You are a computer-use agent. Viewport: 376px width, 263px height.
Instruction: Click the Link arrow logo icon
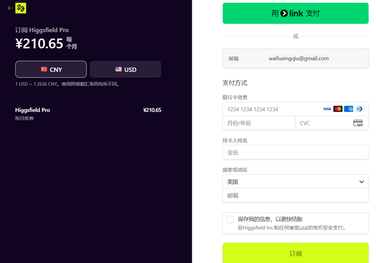284,13
